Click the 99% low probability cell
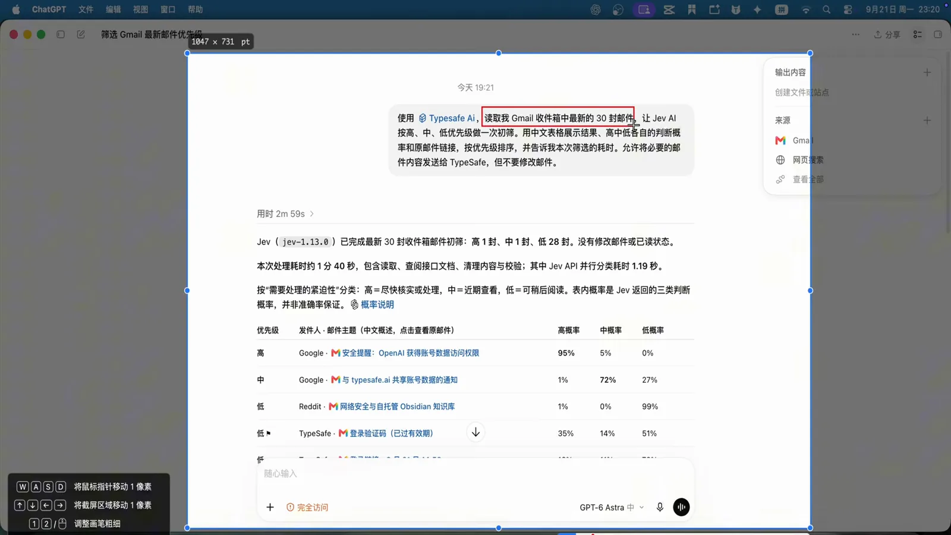Screen dimensions: 951x535 (650, 407)
